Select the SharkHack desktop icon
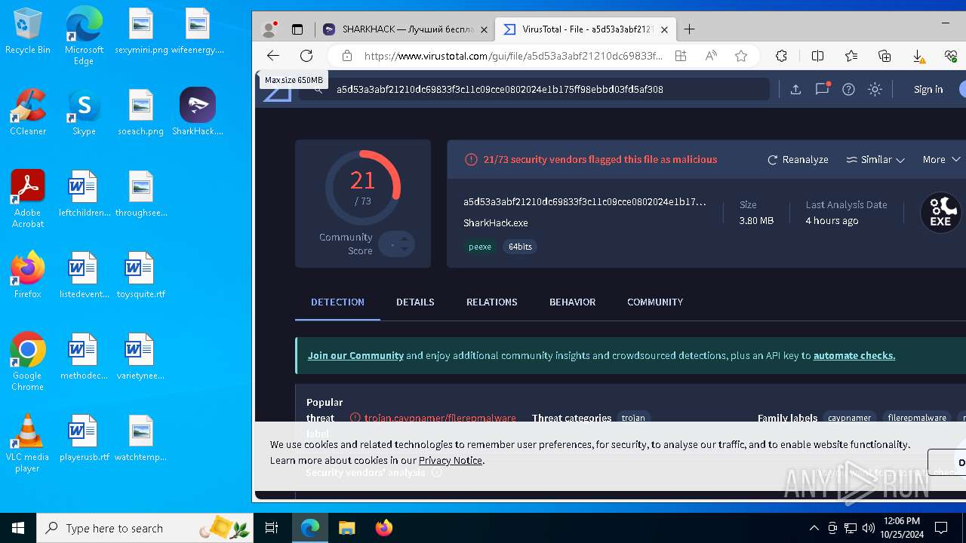The width and height of the screenshot is (966, 543). click(x=198, y=112)
